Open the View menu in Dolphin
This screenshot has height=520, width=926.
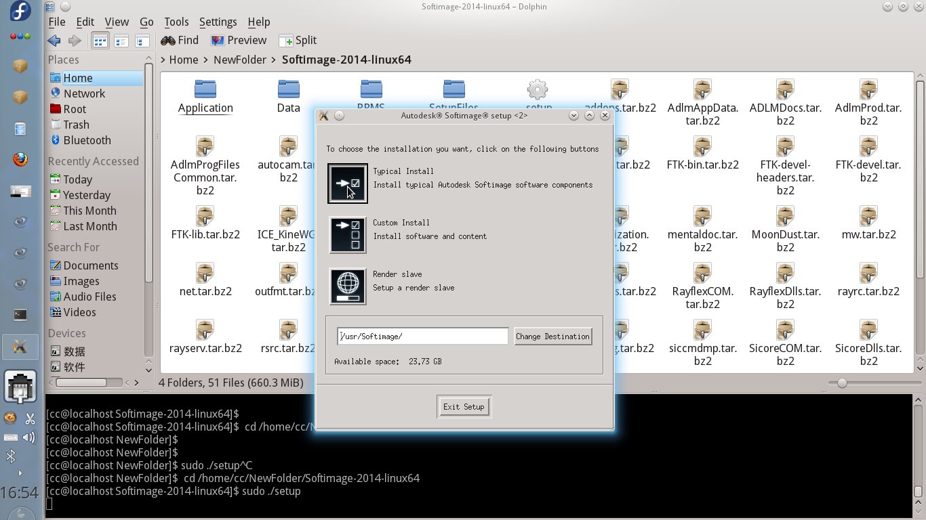(x=117, y=22)
